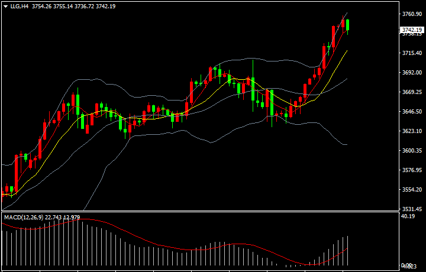Click the highlighted 3742.19 price tag on axis

click(412, 30)
